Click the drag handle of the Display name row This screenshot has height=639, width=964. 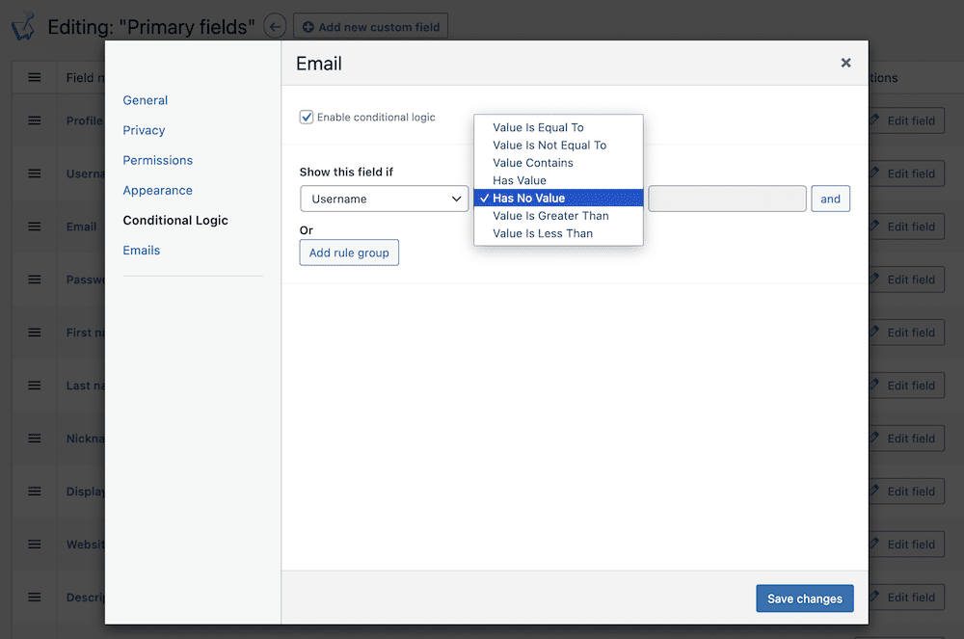(35, 492)
